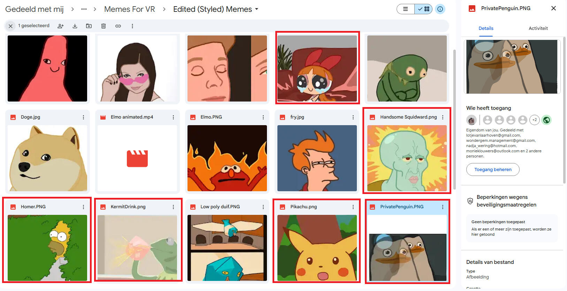Switch to grid layout view
The width and height of the screenshot is (567, 291).
(424, 9)
